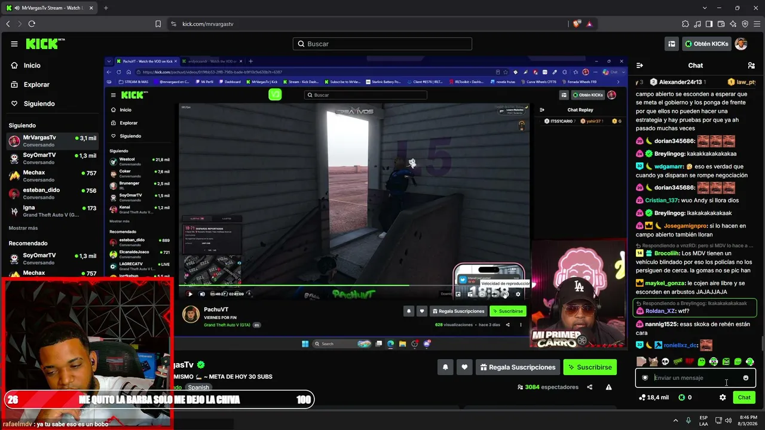Open the 18,4 mil channel points icon
The width and height of the screenshot is (765, 430).
coord(653,397)
